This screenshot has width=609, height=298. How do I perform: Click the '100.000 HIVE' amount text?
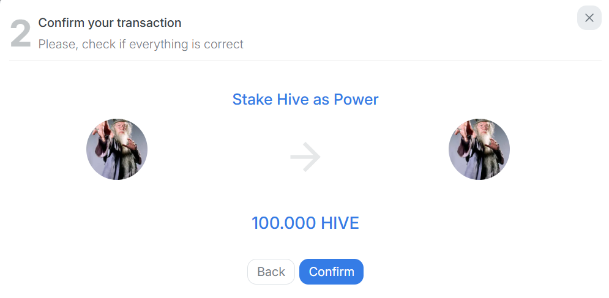click(305, 223)
